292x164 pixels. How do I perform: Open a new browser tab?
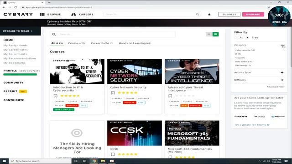click(49, 2)
